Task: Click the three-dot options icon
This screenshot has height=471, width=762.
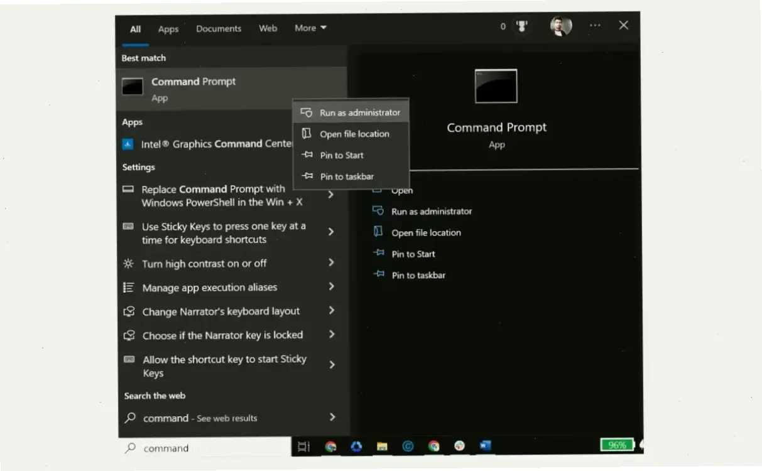Action: click(x=595, y=26)
